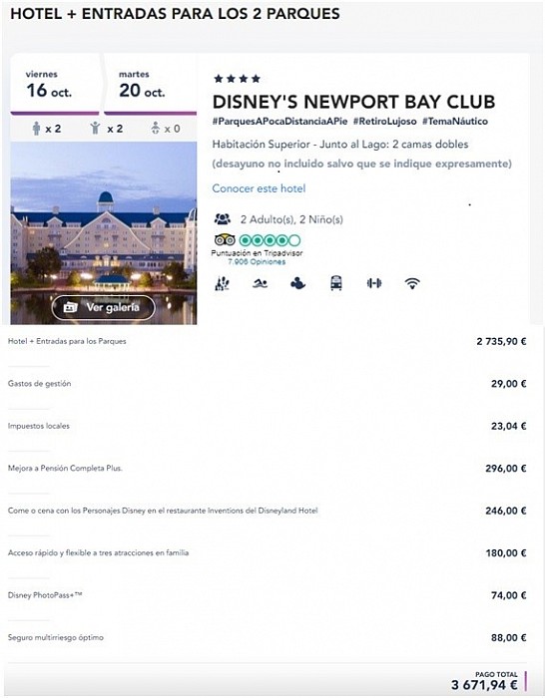This screenshot has height=698, width=545.
Task: Click the adults count icon
Action: click(37, 129)
